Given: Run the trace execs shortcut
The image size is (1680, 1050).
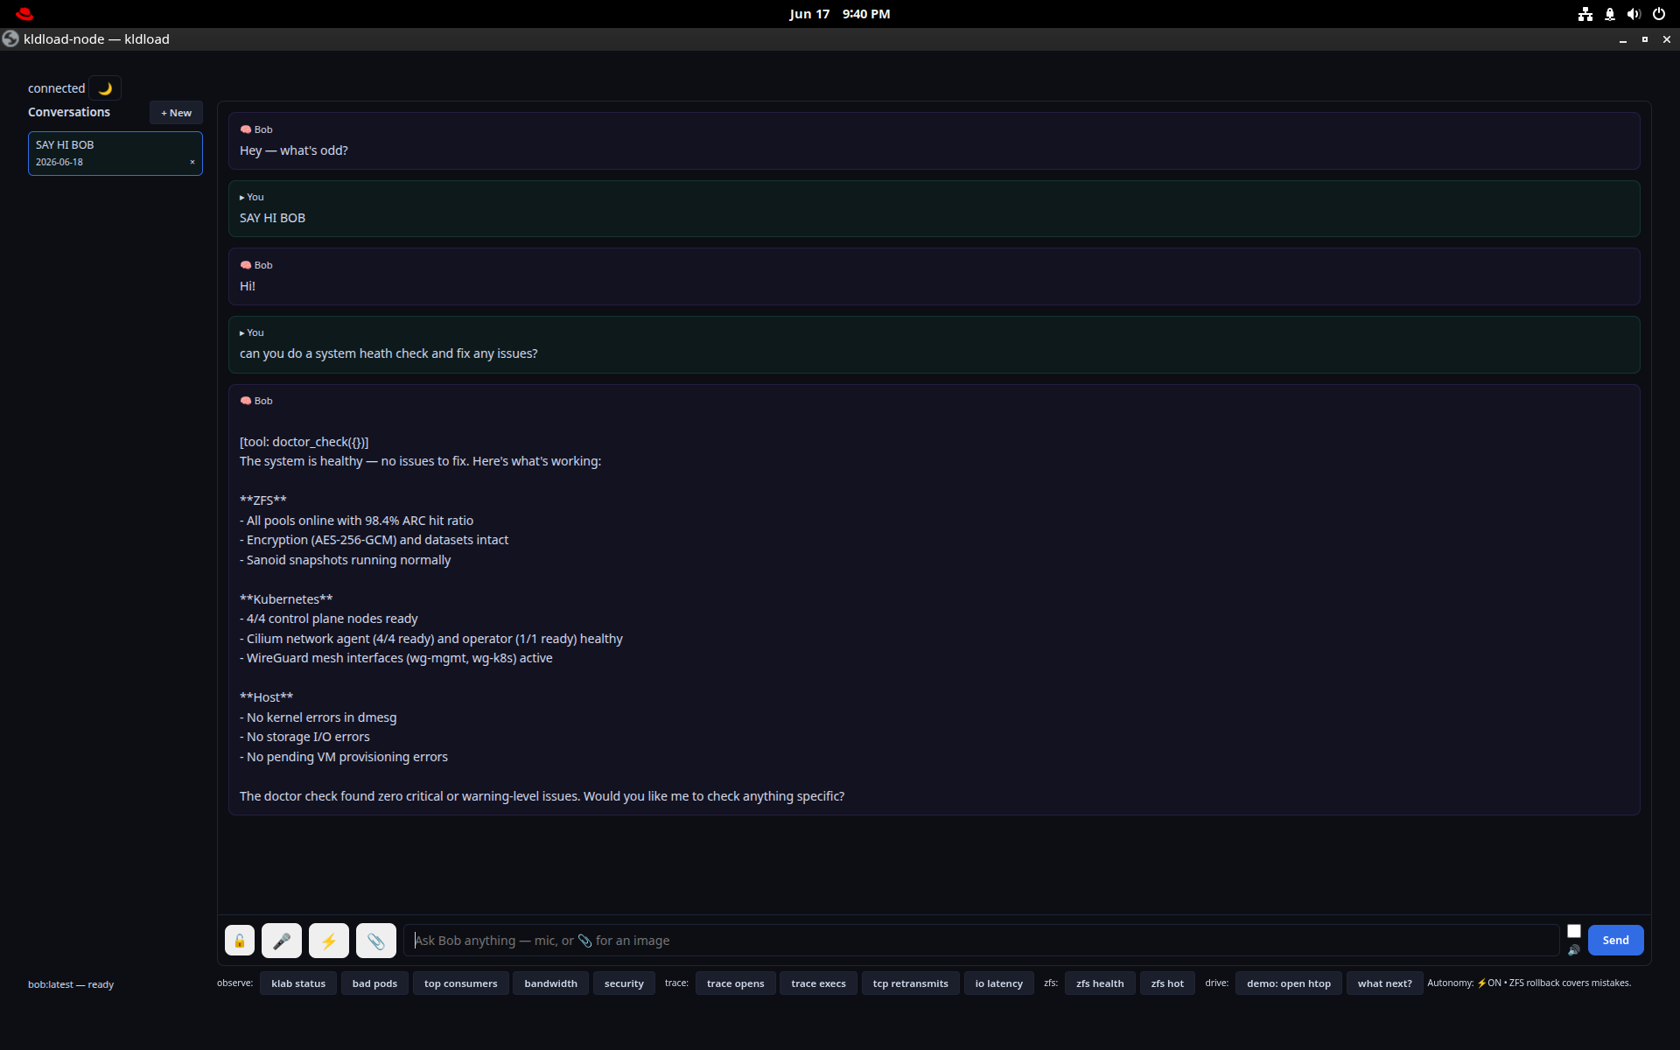Looking at the screenshot, I should (818, 983).
